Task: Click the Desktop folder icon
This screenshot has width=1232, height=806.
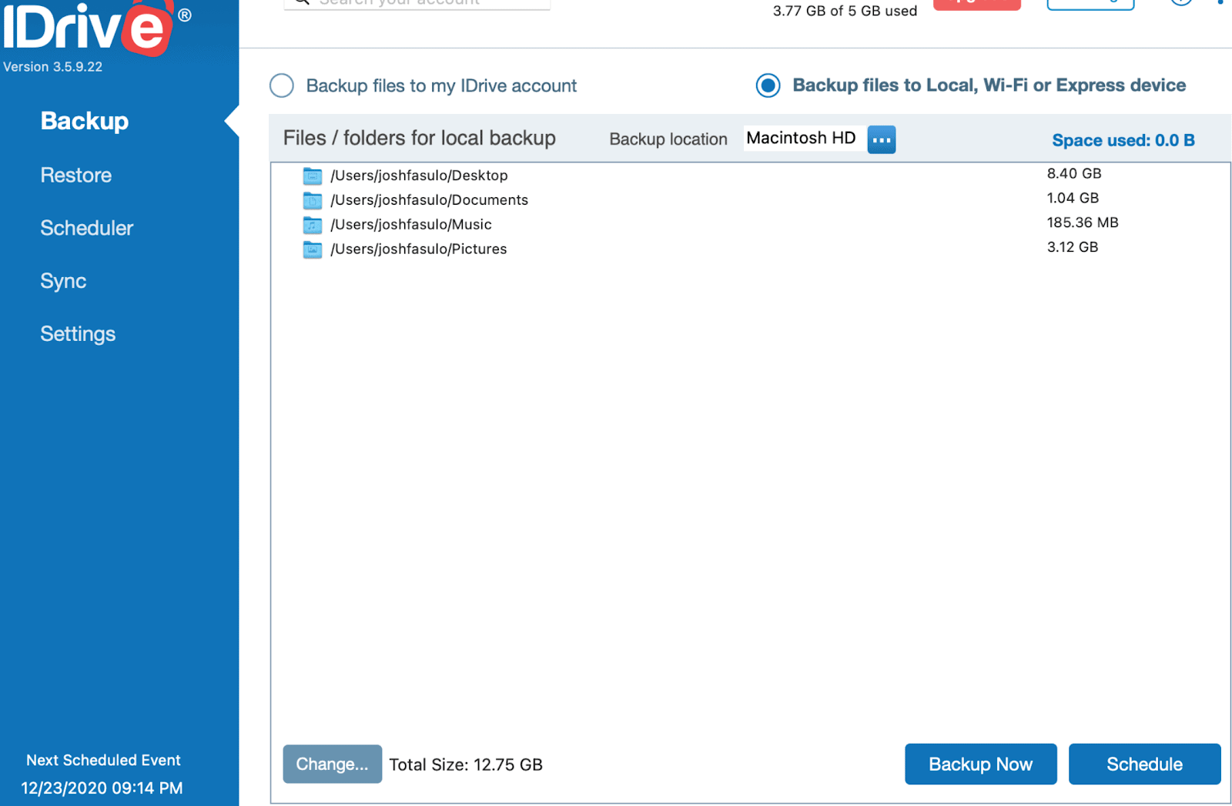Action: (x=312, y=176)
